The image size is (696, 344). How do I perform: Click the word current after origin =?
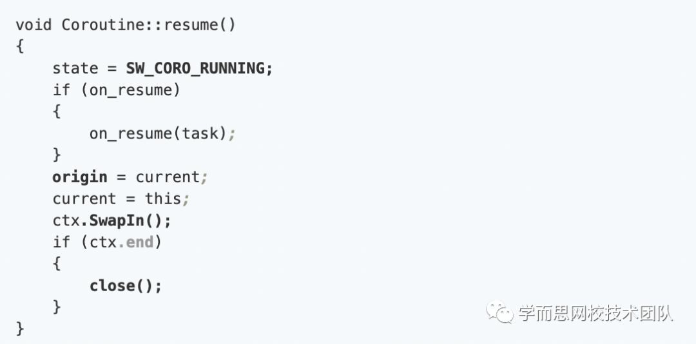[x=168, y=177]
